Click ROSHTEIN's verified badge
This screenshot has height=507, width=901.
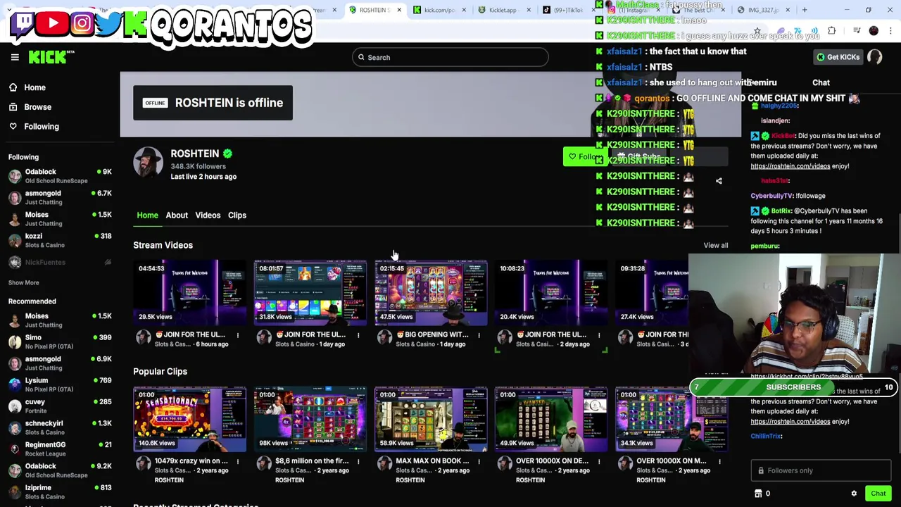(227, 154)
